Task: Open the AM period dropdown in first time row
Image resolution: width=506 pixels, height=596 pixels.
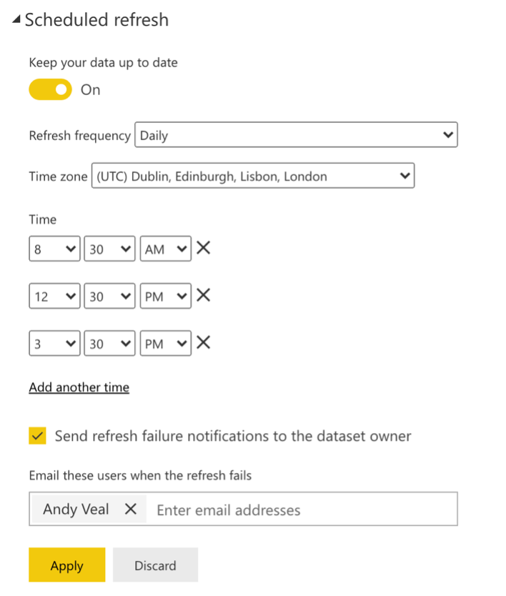Action: tap(165, 249)
